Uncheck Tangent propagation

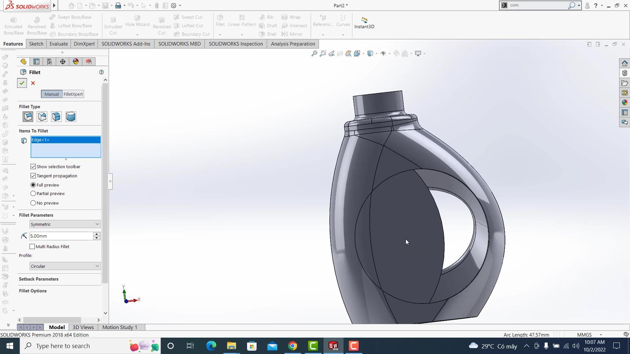(33, 176)
